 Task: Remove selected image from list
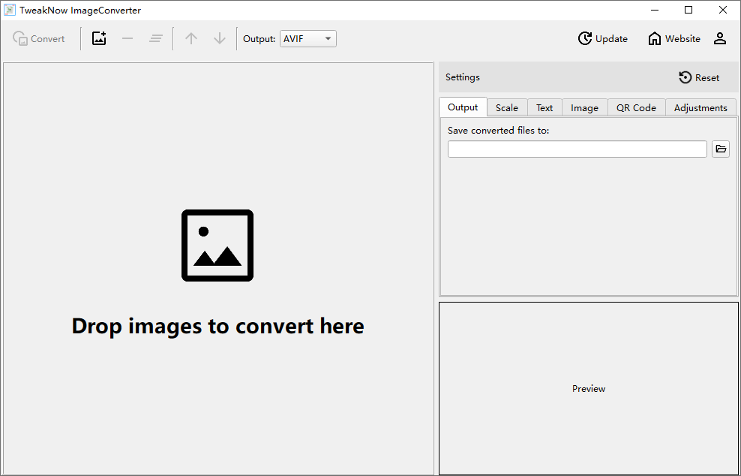coord(127,38)
